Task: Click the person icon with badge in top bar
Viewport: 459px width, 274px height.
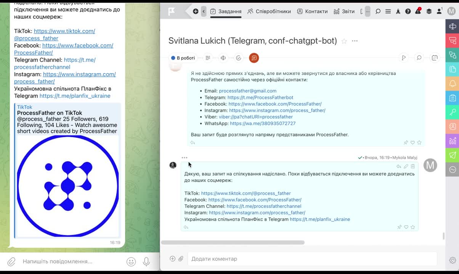Action: click(439, 11)
